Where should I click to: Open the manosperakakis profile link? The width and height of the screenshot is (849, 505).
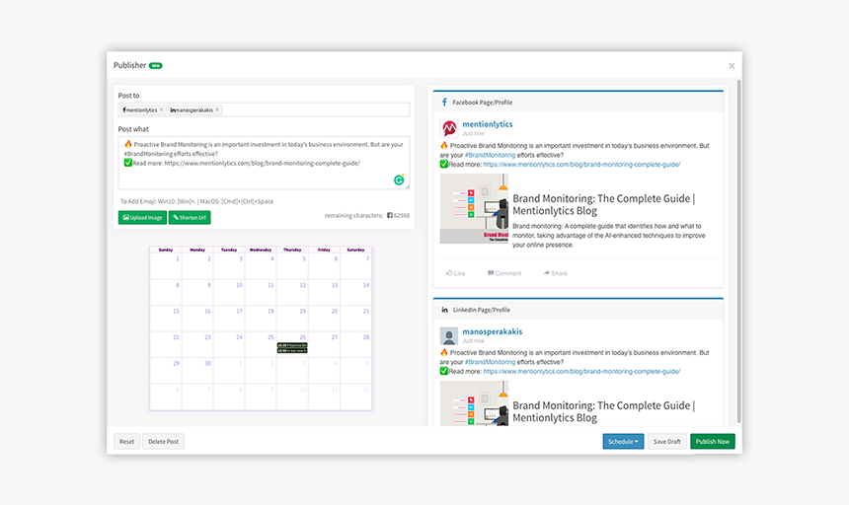point(493,331)
